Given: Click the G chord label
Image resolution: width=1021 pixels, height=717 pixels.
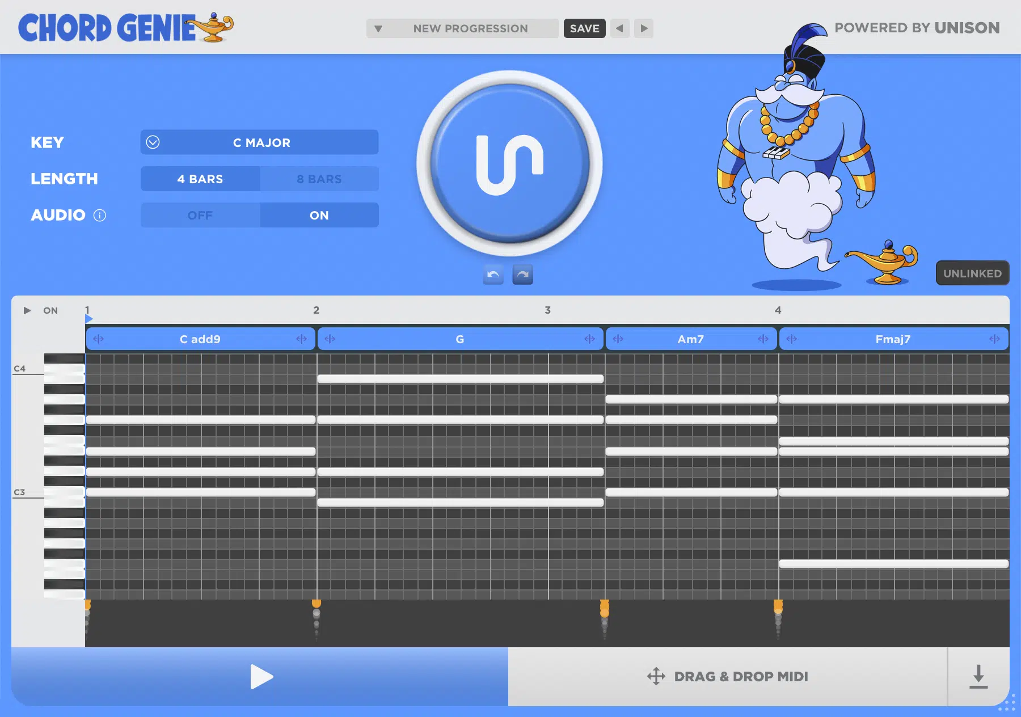Looking at the screenshot, I should tap(460, 339).
